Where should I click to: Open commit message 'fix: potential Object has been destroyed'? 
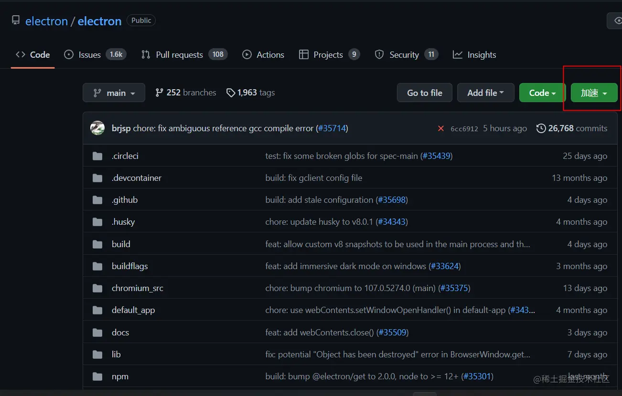[398, 354]
